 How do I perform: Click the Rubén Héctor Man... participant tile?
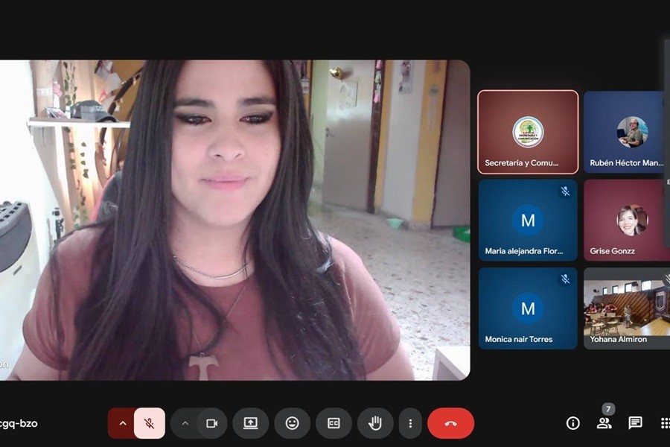click(627, 132)
